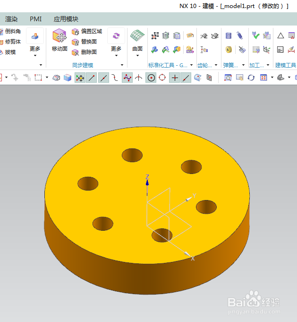Click the rectangle selection icon

click(38, 78)
